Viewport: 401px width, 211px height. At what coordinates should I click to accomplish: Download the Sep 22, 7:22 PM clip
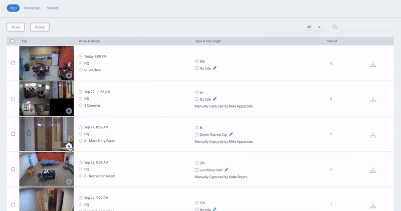click(373, 205)
